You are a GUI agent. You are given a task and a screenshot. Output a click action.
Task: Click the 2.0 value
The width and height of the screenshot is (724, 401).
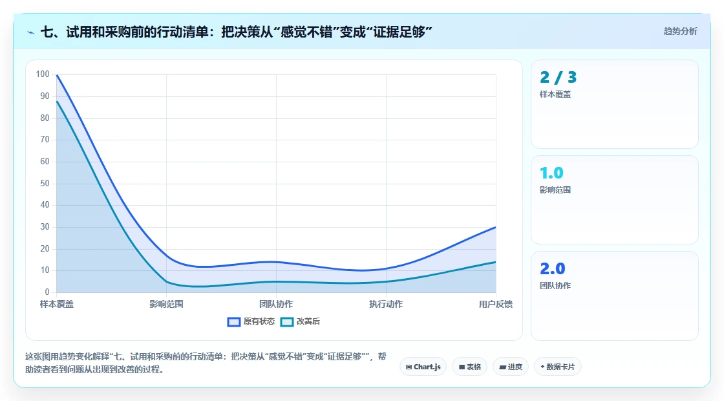(x=553, y=268)
